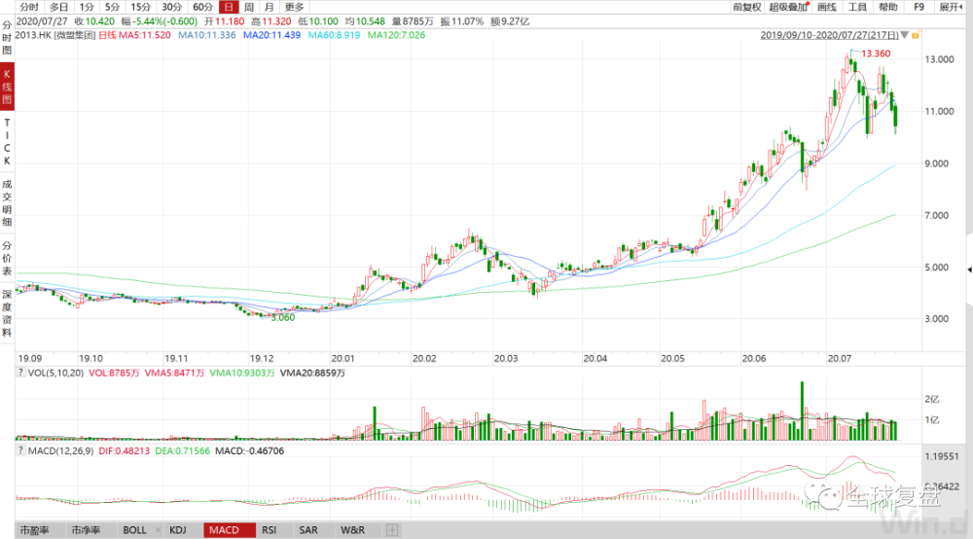
Task: Select the 月 monthly period
Action: coord(269,7)
